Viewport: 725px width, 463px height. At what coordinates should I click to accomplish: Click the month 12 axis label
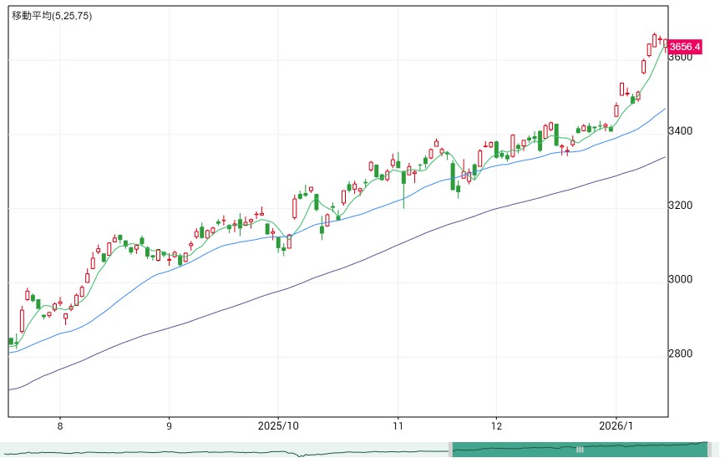click(497, 426)
